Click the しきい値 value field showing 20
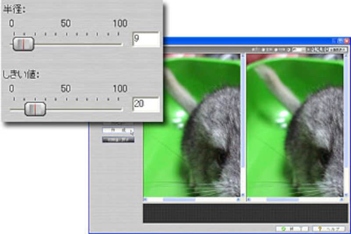This screenshot has width=351, height=234. pos(146,104)
